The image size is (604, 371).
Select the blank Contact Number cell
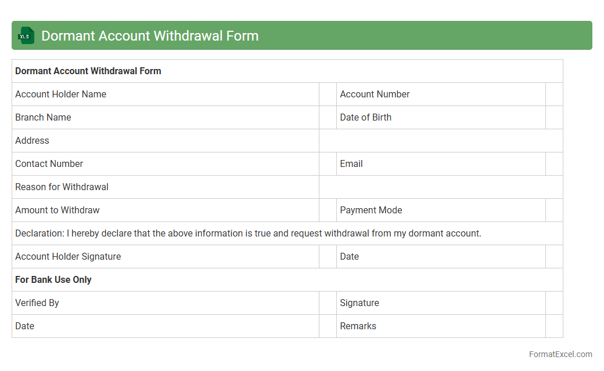pos(328,164)
